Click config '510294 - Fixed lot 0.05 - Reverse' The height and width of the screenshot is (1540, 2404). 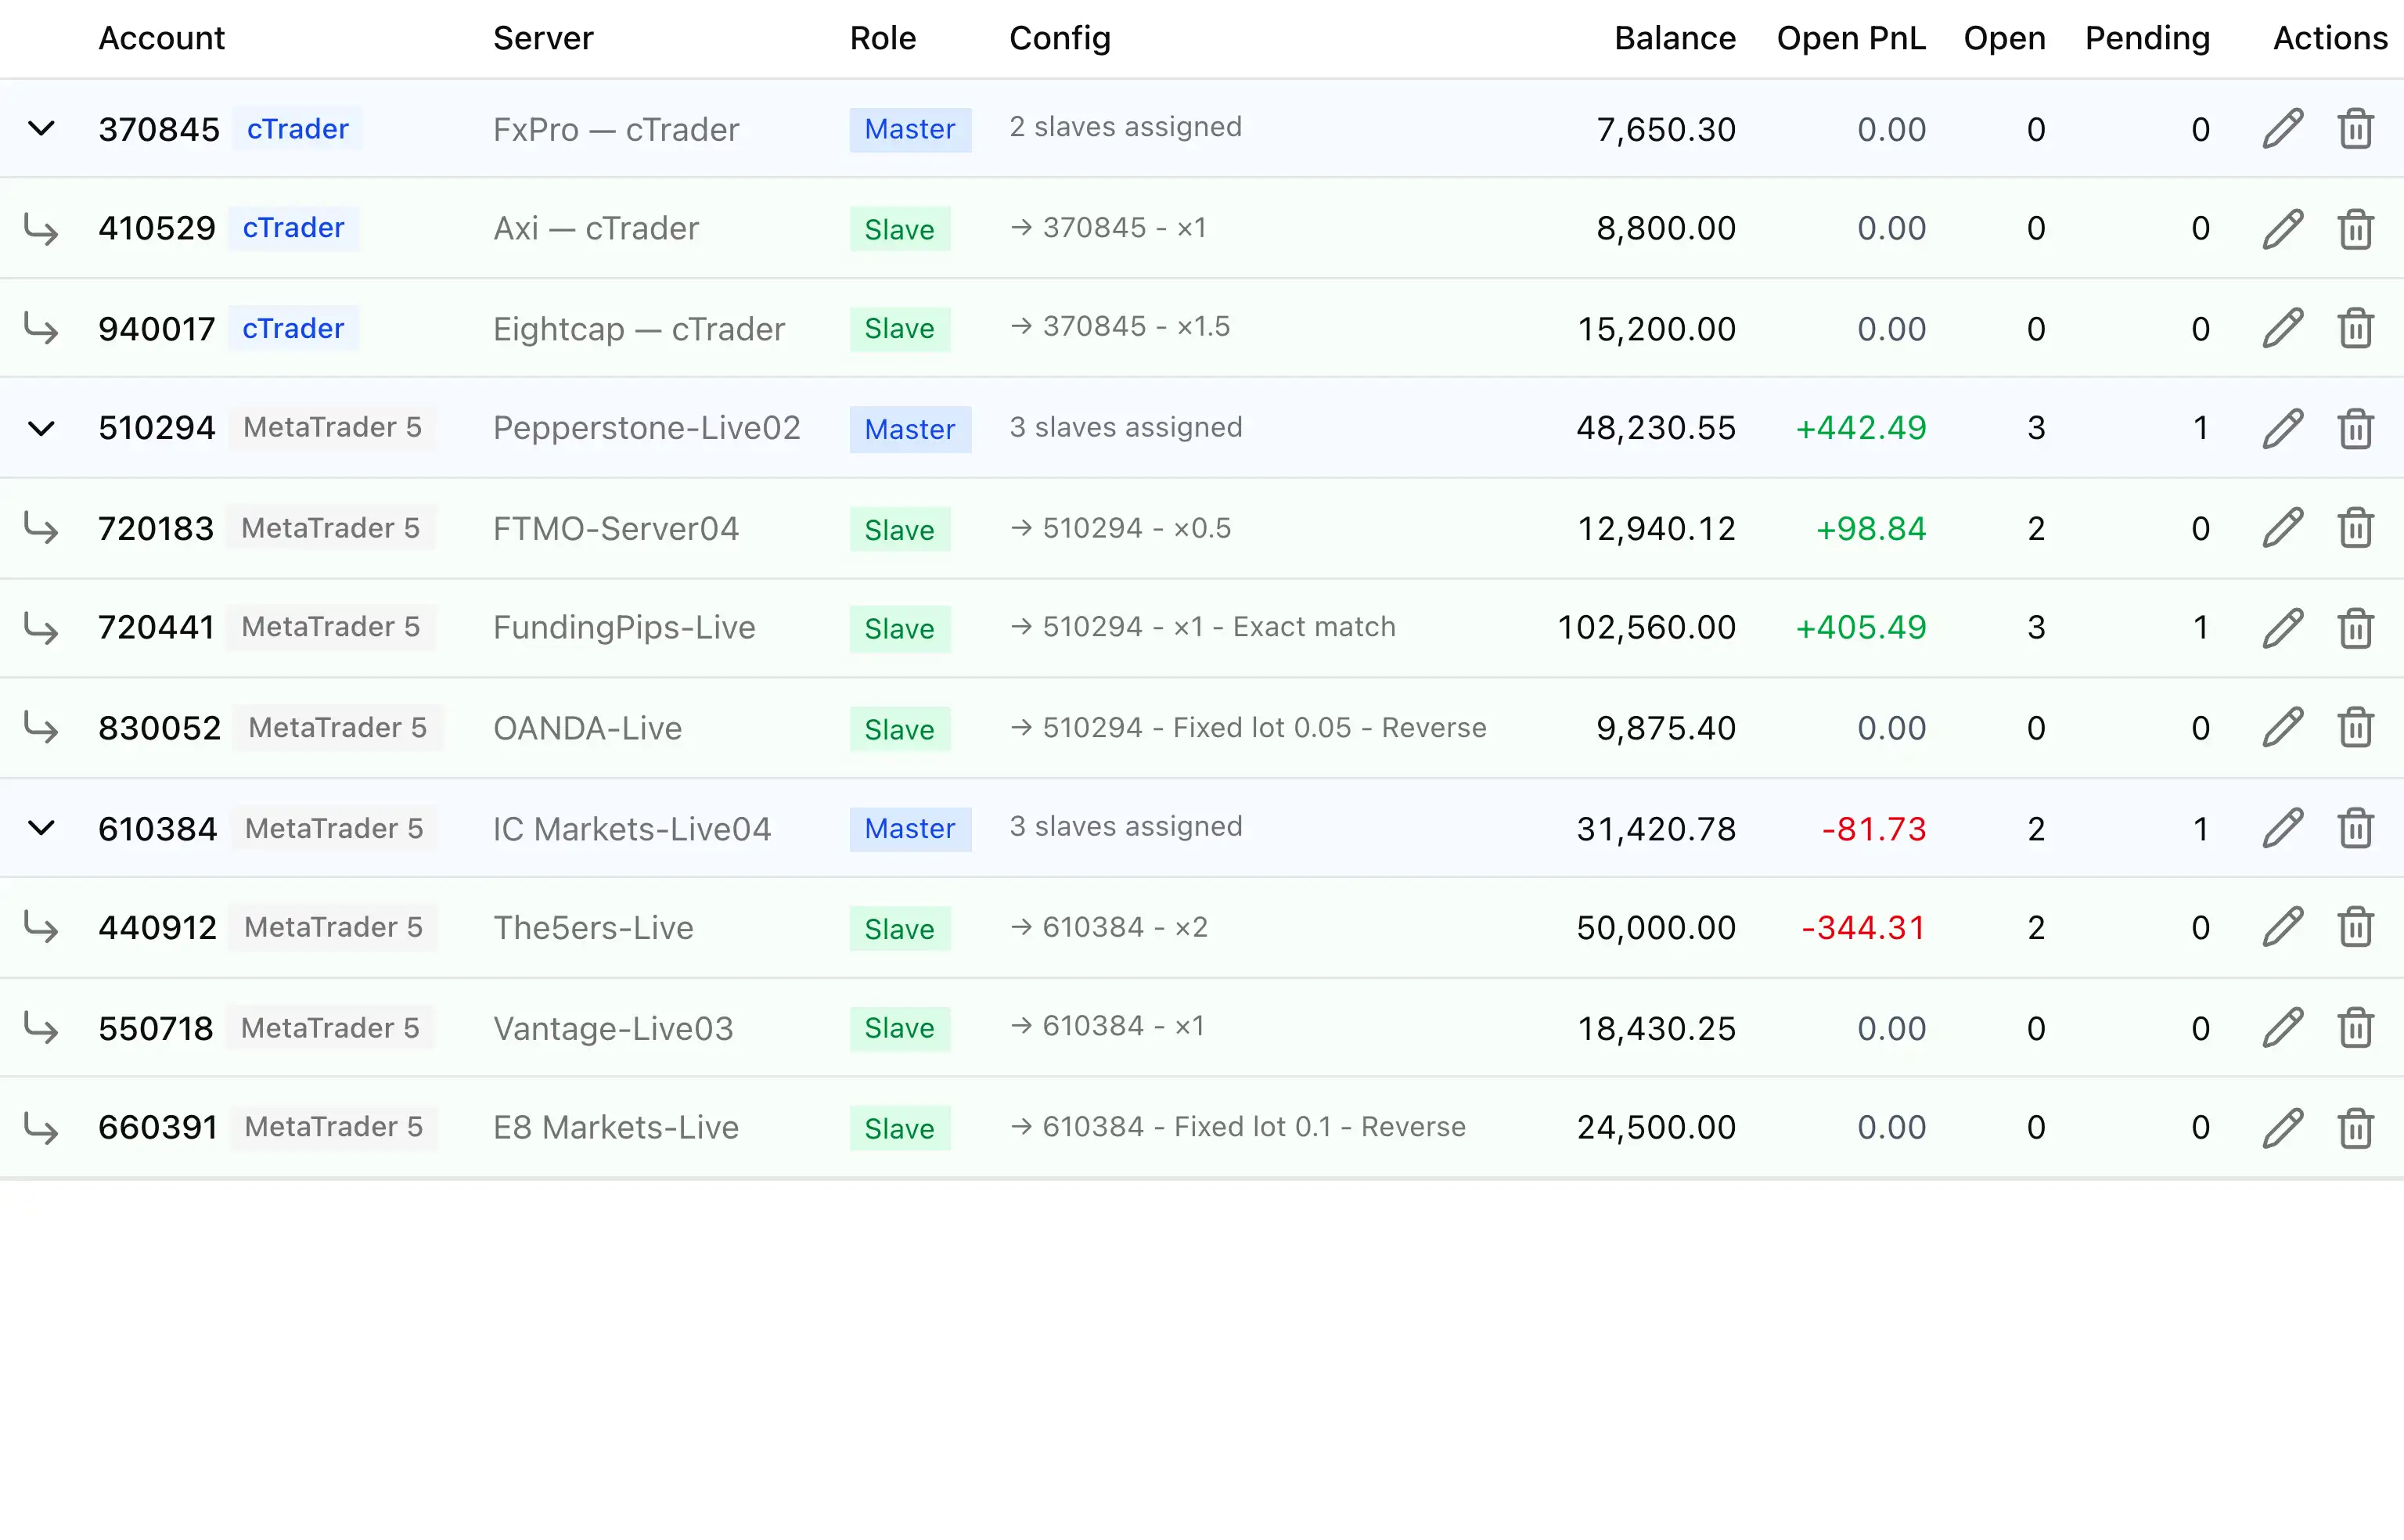point(1248,728)
